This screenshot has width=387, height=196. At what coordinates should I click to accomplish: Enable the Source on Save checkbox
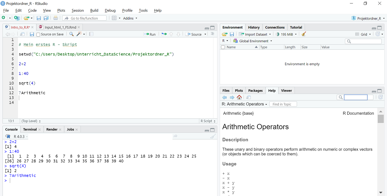coord(38,34)
